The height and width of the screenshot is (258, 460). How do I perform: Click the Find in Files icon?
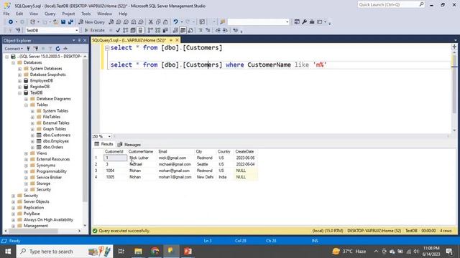pyautogui.click(x=223, y=22)
